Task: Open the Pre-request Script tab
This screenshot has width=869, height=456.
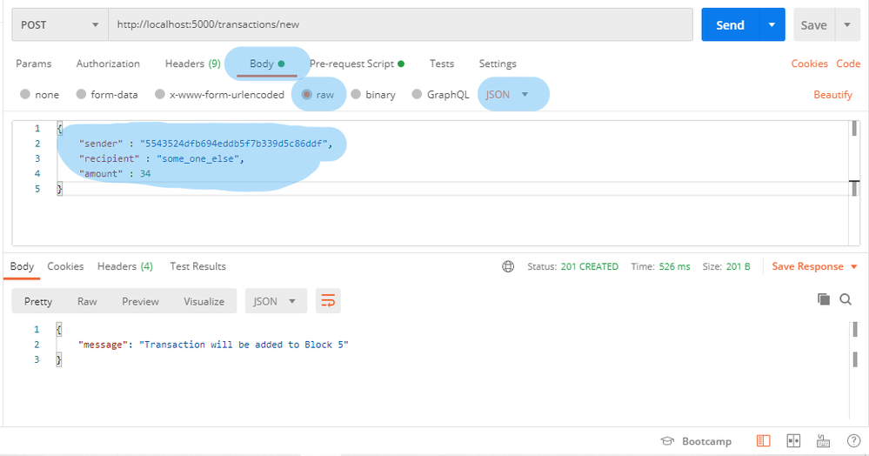Action: tap(357, 64)
